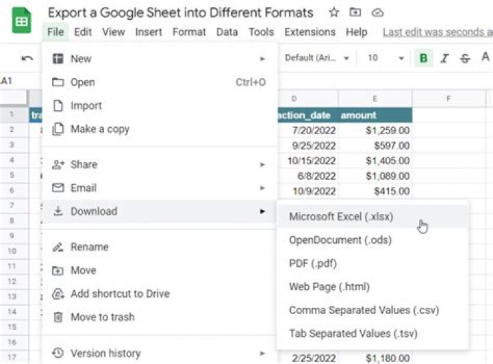This screenshot has height=364, width=493.
Task: Download as OpenDocument (.ods)
Action: tap(372, 240)
